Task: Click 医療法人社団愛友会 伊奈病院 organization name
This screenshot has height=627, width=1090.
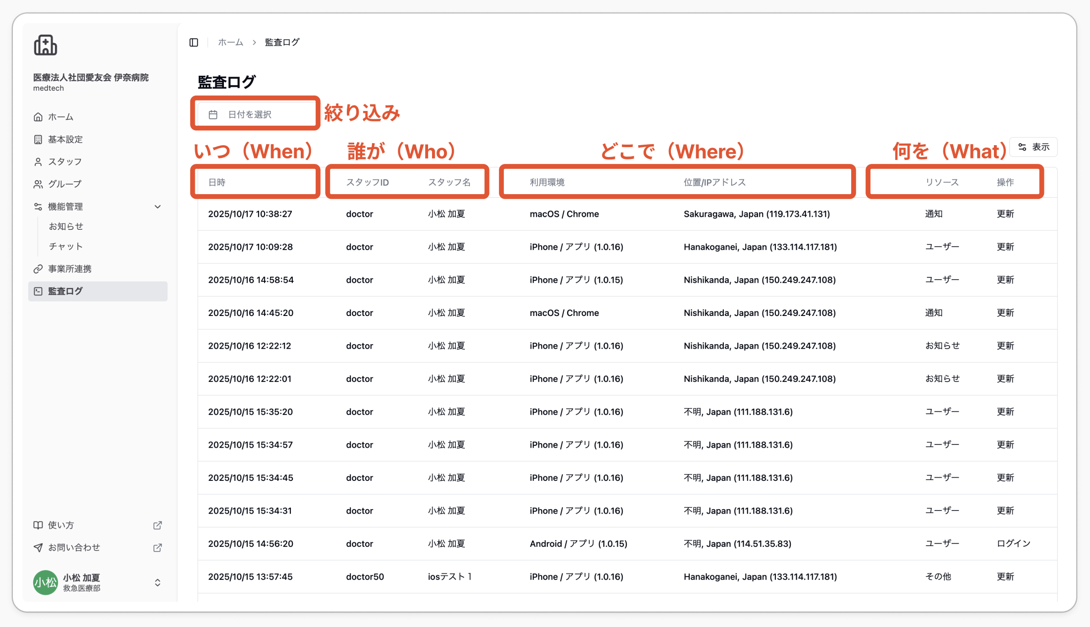Action: [91, 77]
